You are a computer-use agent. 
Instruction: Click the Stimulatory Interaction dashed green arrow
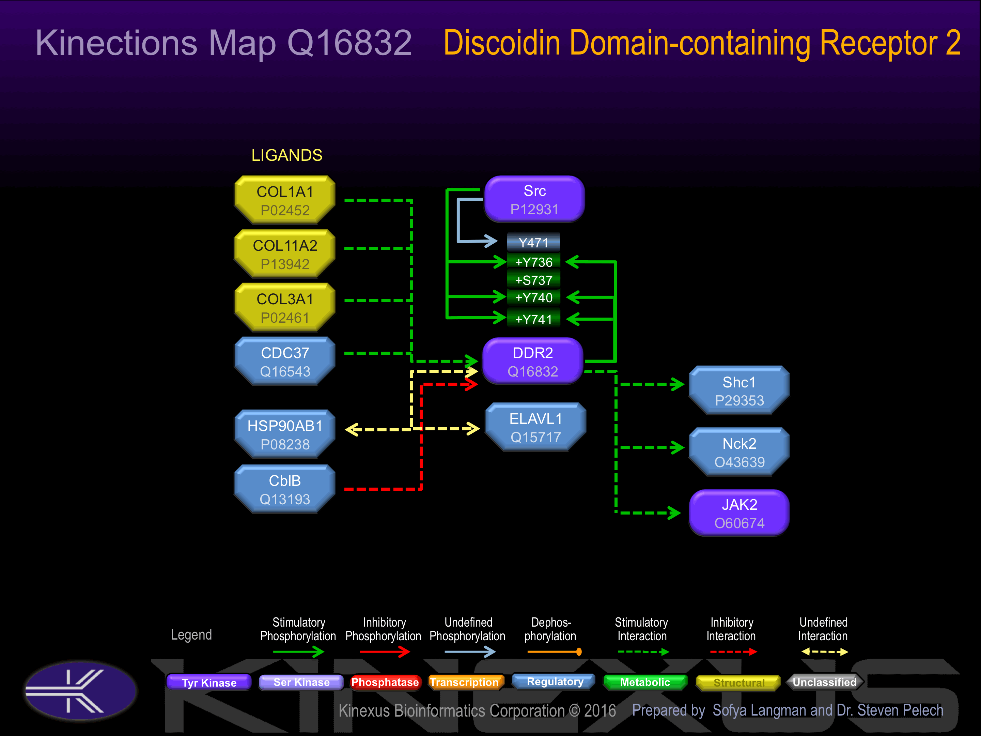pos(643,652)
